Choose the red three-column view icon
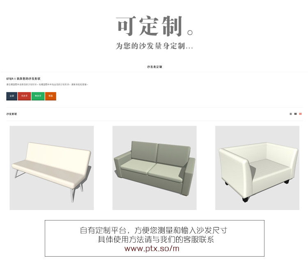The height and width of the screenshot is (264, 308). point(300,114)
